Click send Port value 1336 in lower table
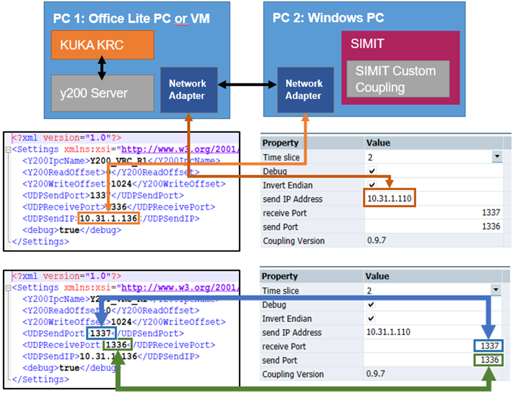Image resolution: width=518 pixels, height=398 pixels. pos(489,359)
